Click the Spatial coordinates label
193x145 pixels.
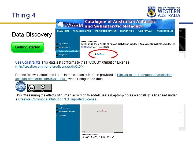(x=90, y=135)
